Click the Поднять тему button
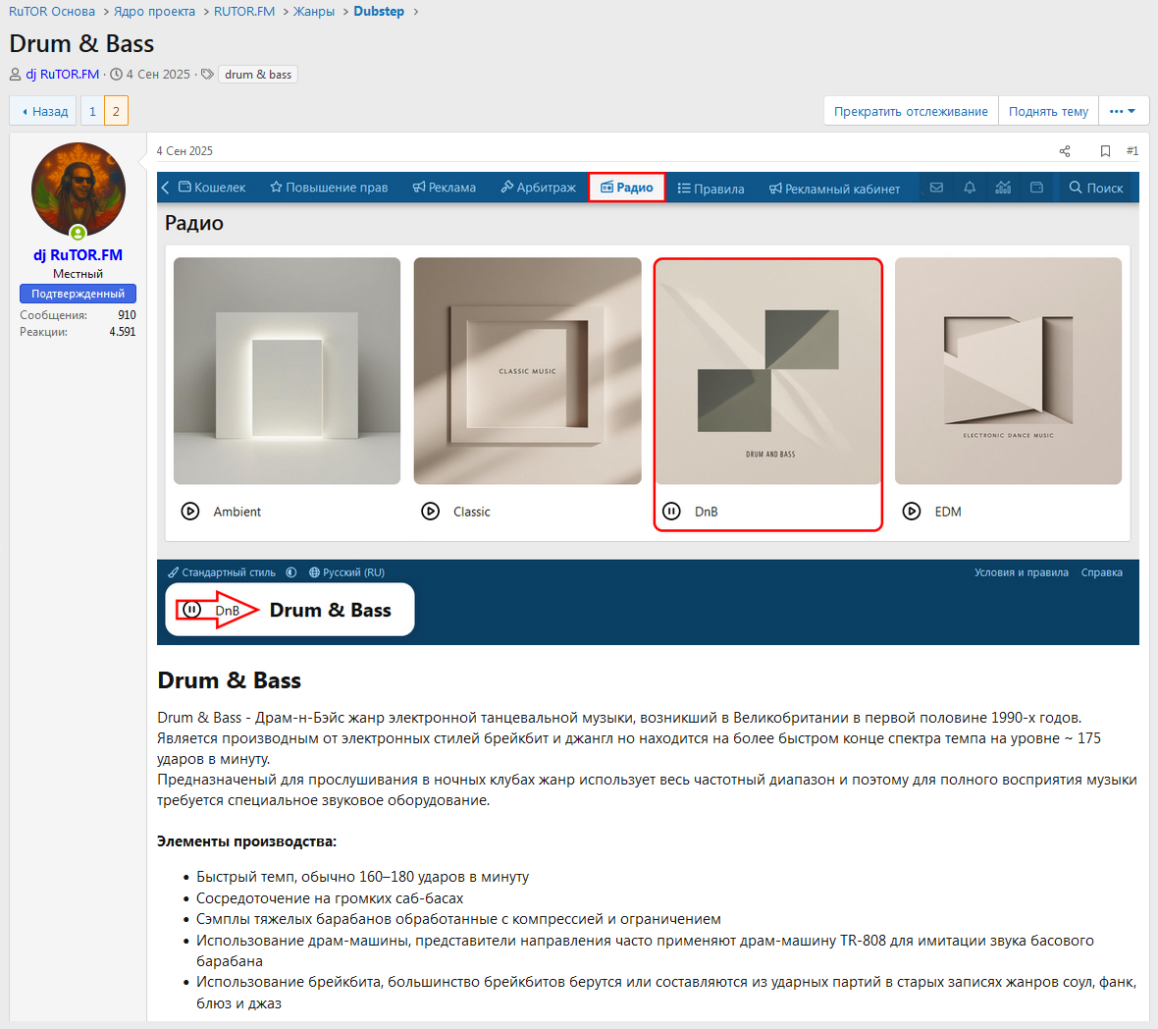The image size is (1158, 1029). pos(1048,111)
